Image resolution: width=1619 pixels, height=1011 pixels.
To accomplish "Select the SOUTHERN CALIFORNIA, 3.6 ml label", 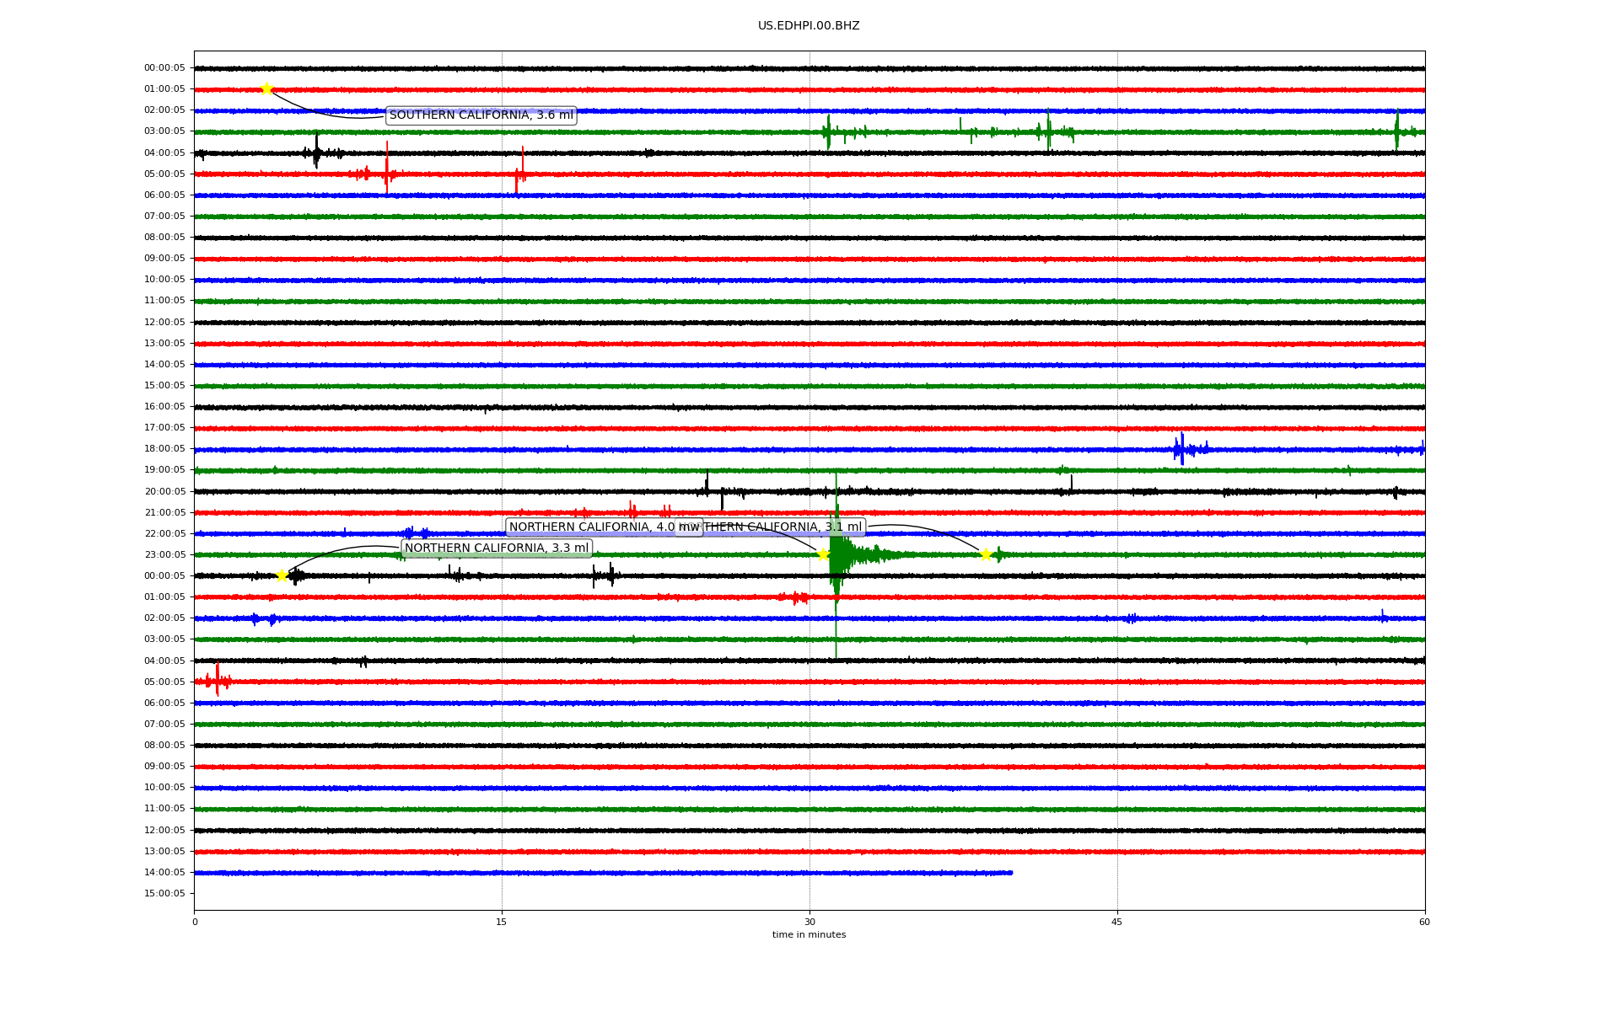I will click(x=481, y=115).
